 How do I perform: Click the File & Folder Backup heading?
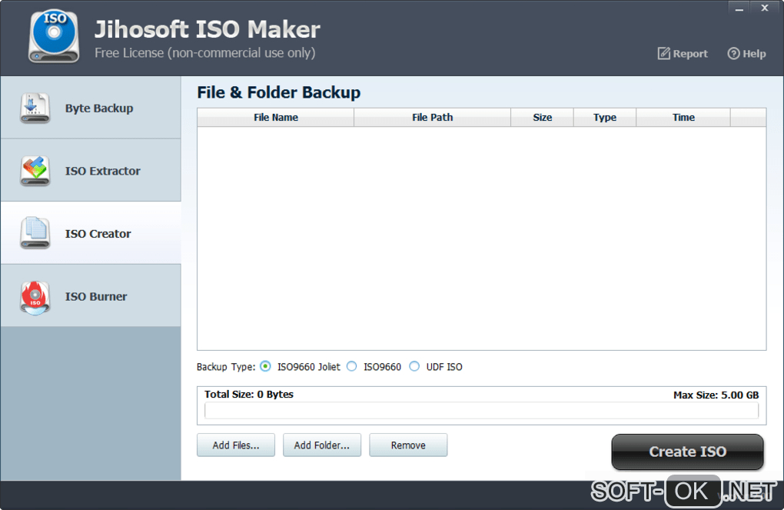278,92
